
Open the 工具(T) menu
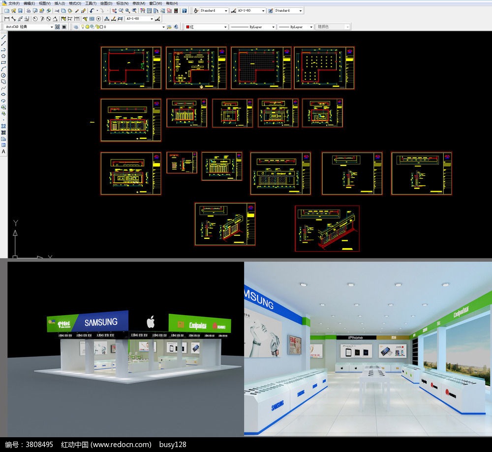[91, 3]
